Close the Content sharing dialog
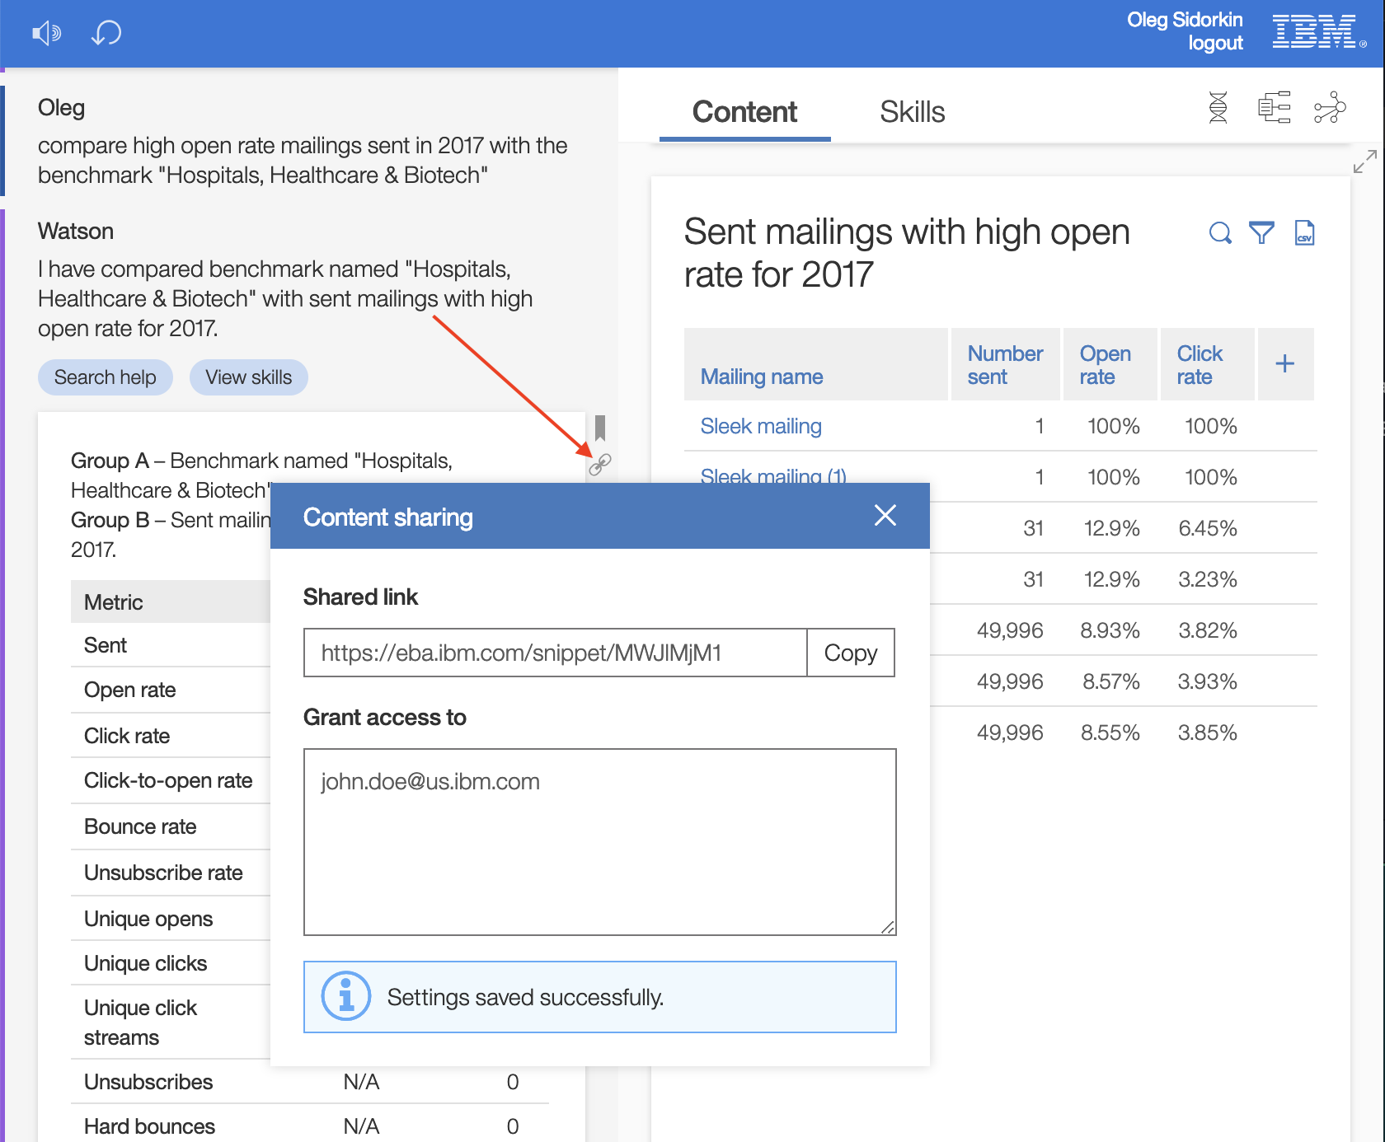Viewport: 1385px width, 1142px height. [x=885, y=516]
